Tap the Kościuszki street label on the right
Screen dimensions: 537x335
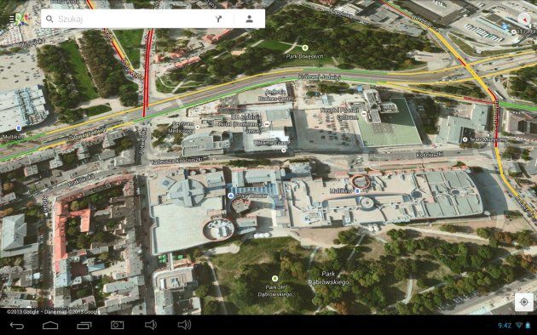[x=430, y=155]
